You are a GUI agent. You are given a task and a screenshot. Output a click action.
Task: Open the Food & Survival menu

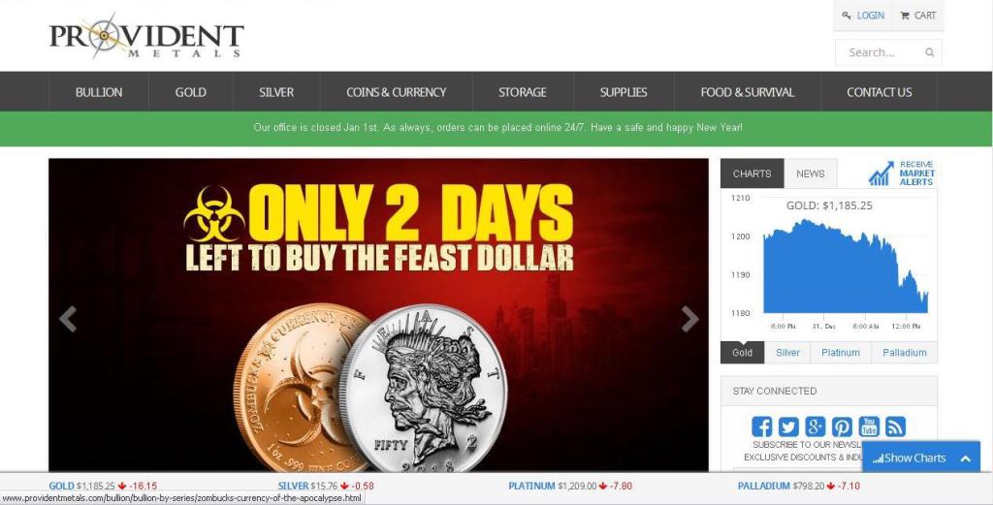point(748,92)
